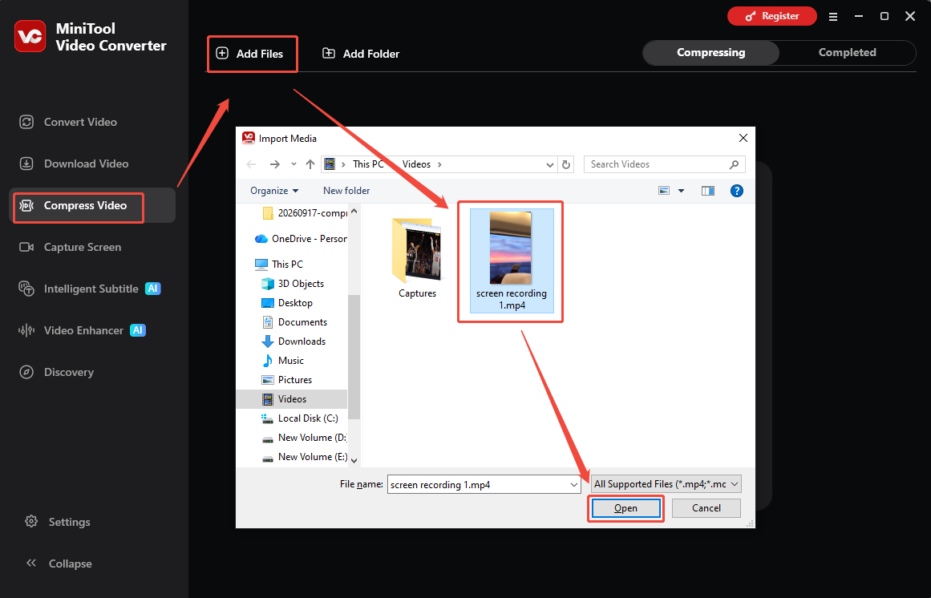Select Pictures in navigation tree
This screenshot has width=931, height=598.
(287, 380)
